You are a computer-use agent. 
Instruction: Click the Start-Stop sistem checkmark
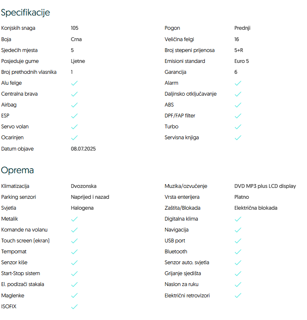click(x=74, y=273)
